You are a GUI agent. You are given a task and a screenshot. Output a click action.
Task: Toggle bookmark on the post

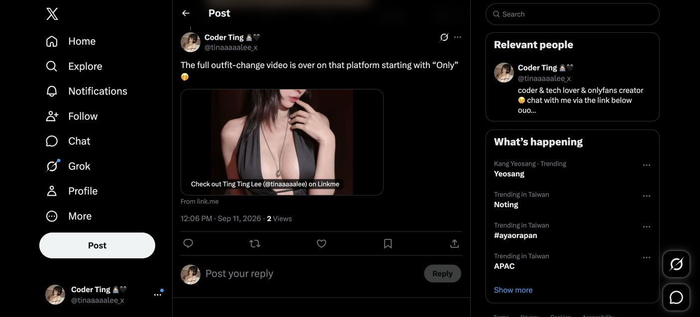388,243
